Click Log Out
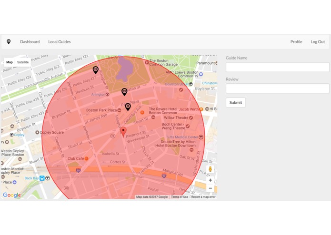This screenshot has width=331, height=235. (x=318, y=42)
